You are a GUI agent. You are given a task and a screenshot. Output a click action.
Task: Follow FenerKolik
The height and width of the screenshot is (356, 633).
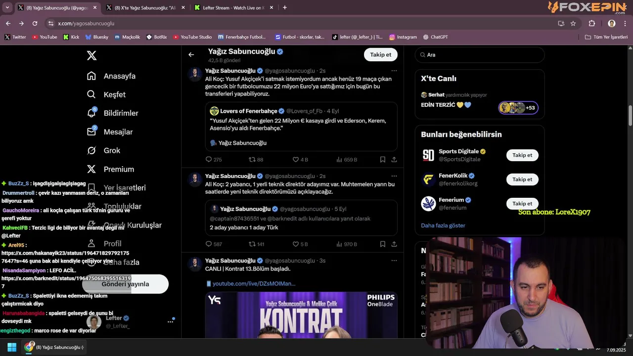[x=522, y=179]
